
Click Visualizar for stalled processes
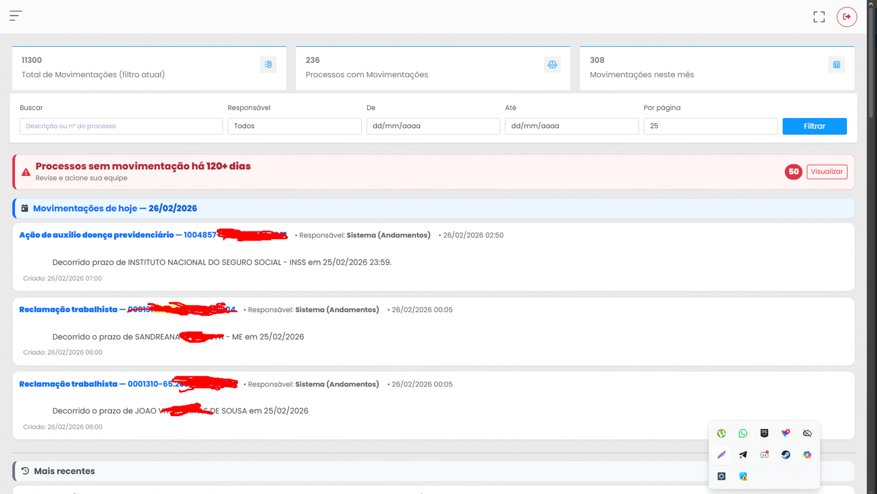pos(827,172)
